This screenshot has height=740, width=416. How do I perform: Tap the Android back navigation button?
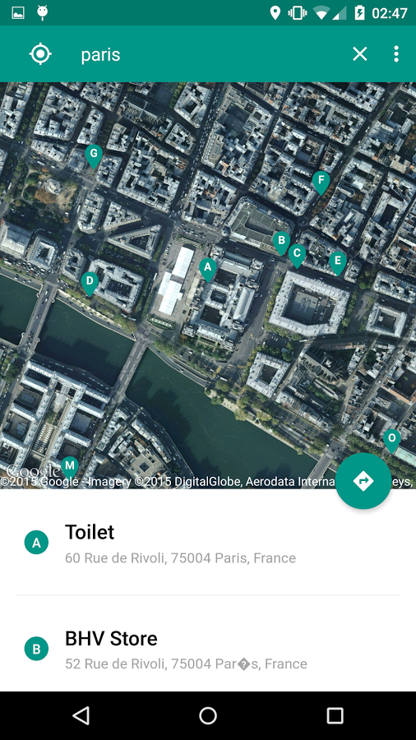pyautogui.click(x=81, y=715)
